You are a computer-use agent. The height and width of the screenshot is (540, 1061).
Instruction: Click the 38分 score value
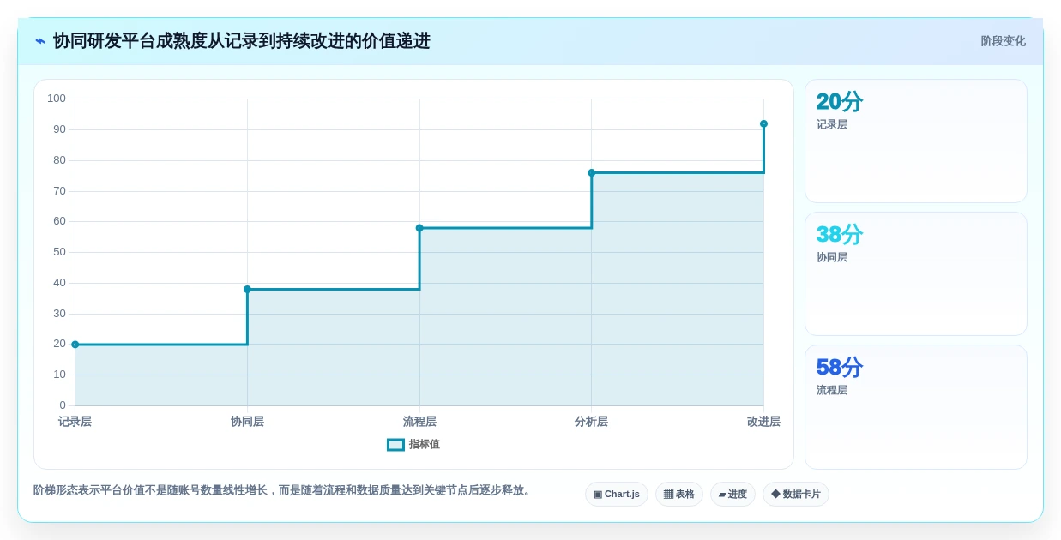click(840, 234)
